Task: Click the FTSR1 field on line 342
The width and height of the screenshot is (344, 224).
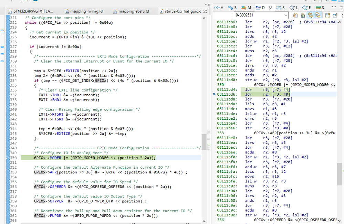Action: [58, 119]
